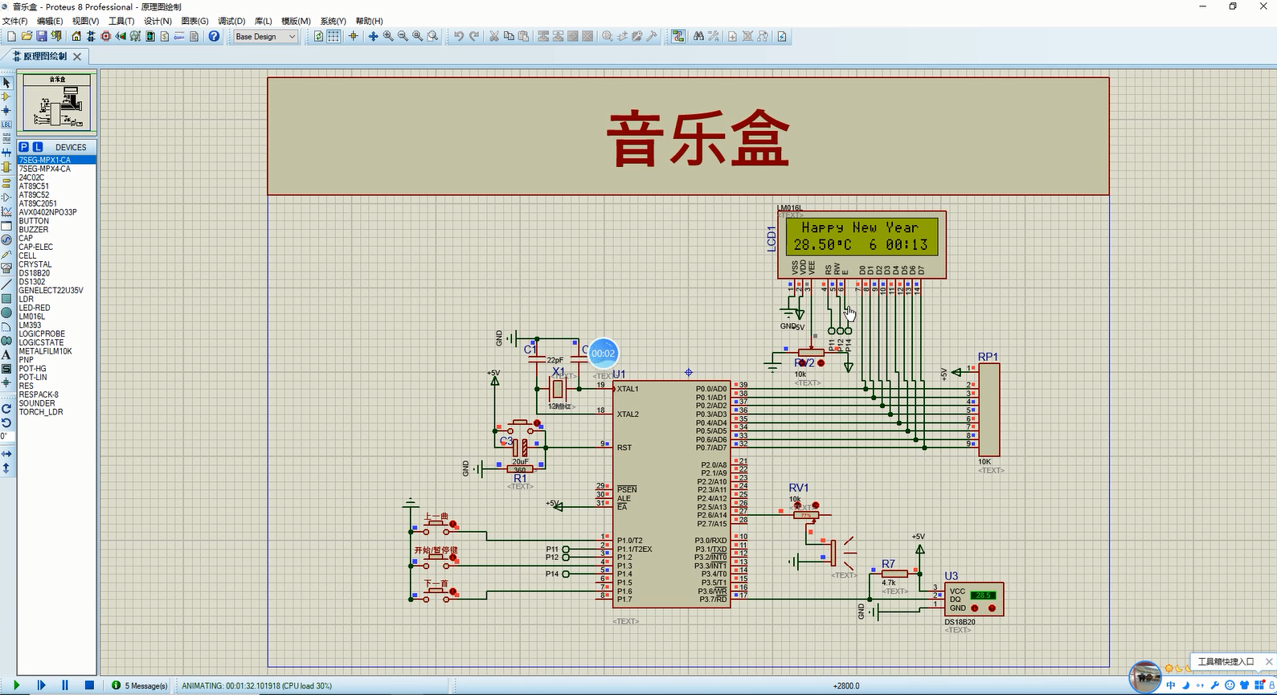This screenshot has height=695, width=1277.
Task: Open Property Assignment Tool icon
Action: [713, 36]
